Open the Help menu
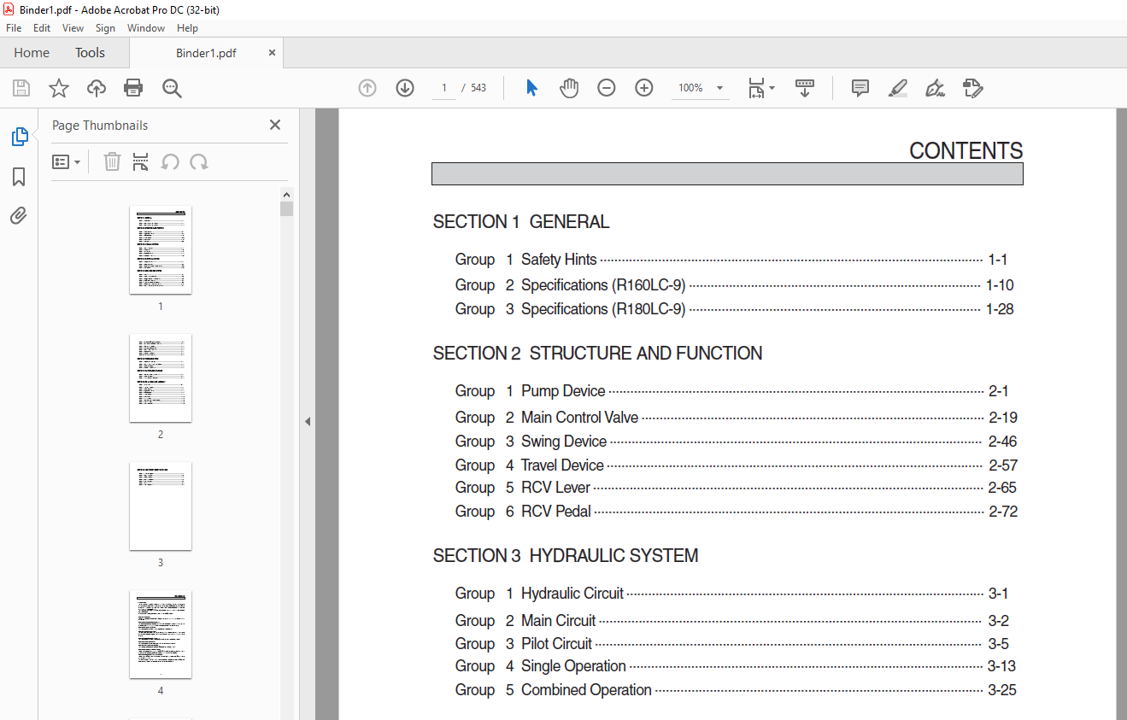Screen dimensions: 1127x720 point(187,28)
